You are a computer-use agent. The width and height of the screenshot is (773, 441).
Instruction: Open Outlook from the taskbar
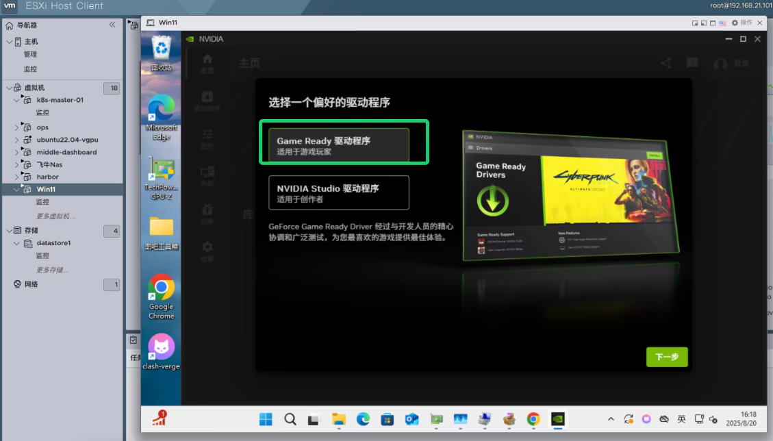tap(411, 419)
